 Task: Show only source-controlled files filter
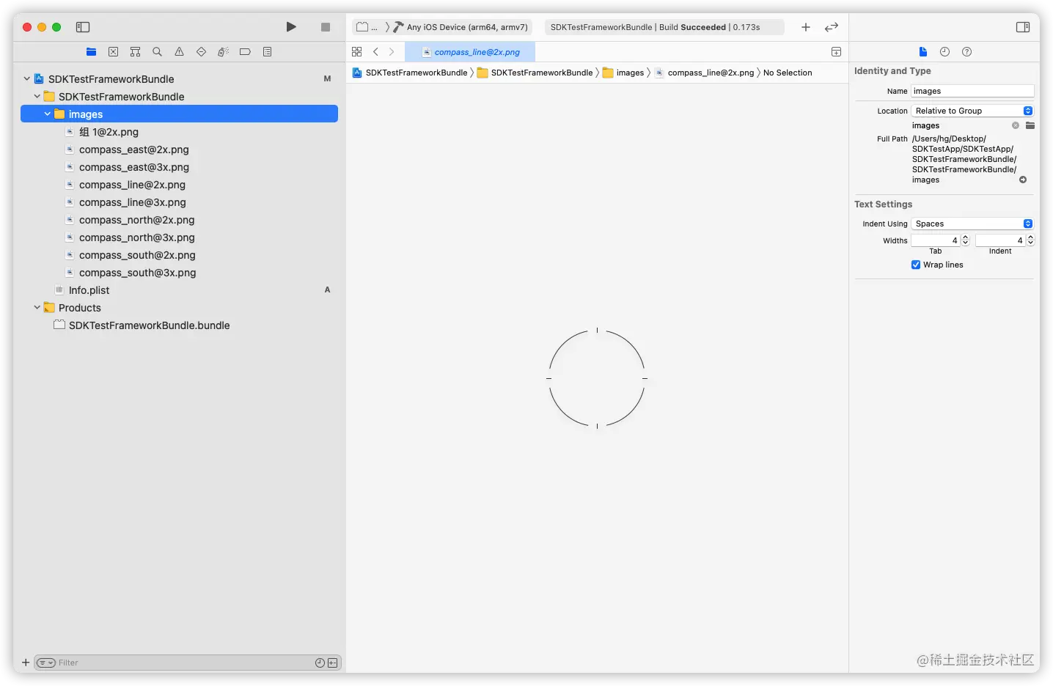pos(332,663)
